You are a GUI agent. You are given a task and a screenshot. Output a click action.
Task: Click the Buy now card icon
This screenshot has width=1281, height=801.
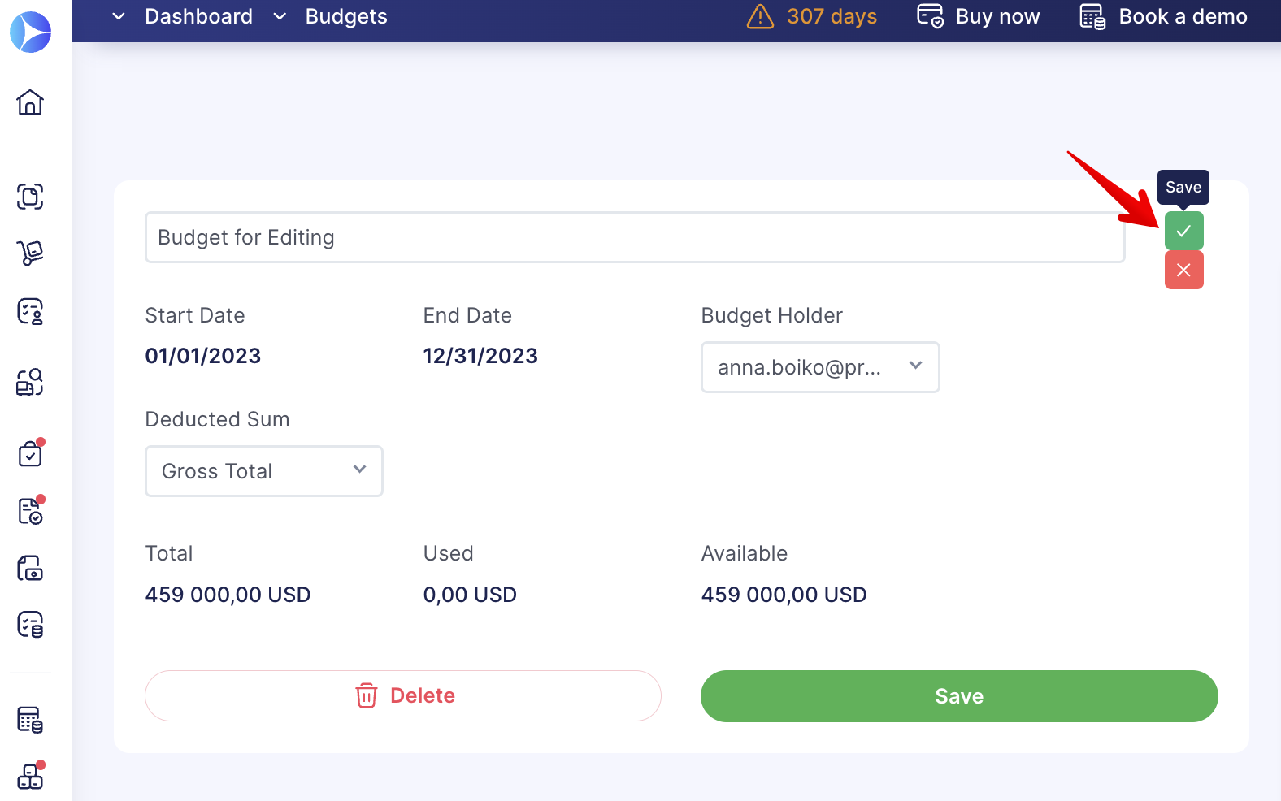pos(930,16)
